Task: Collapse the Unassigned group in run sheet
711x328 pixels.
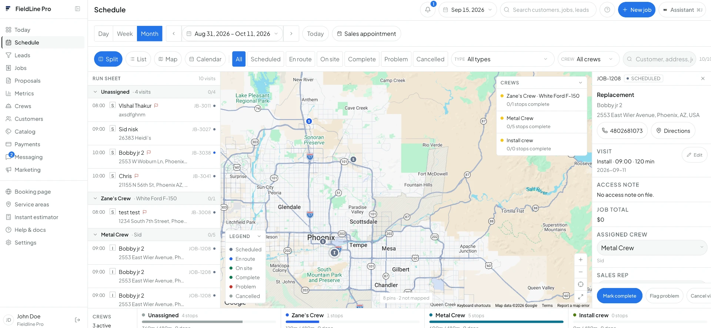Action: click(x=95, y=92)
